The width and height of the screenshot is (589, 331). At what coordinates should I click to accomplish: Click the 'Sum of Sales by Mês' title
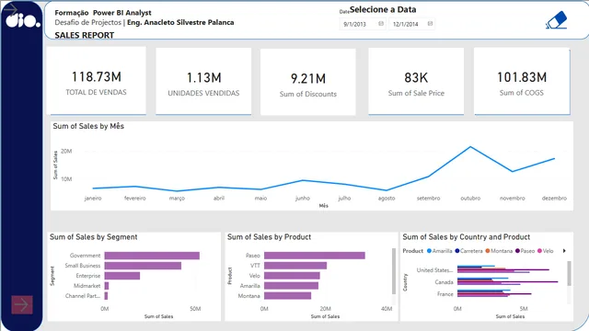click(88, 126)
